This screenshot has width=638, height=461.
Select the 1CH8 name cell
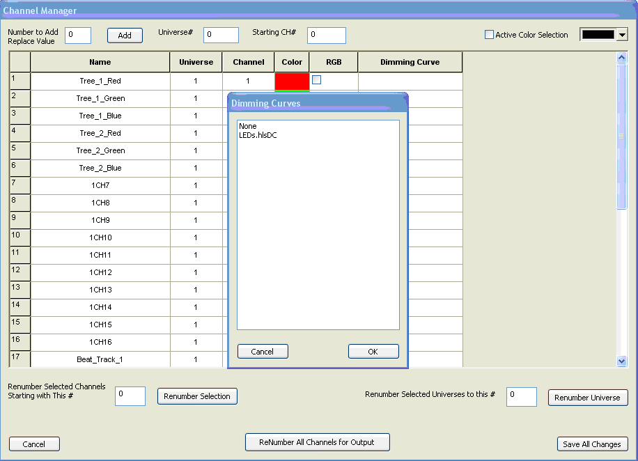pos(100,203)
